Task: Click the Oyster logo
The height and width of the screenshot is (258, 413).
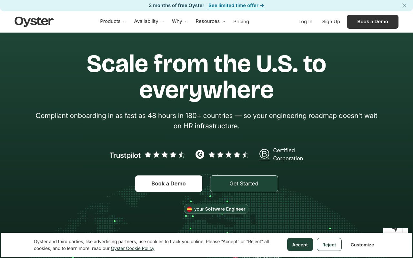Action: tap(34, 21)
